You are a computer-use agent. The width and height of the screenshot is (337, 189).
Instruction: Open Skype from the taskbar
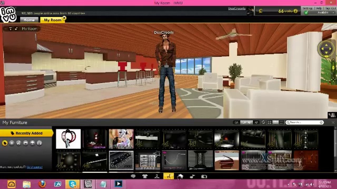coord(73,184)
